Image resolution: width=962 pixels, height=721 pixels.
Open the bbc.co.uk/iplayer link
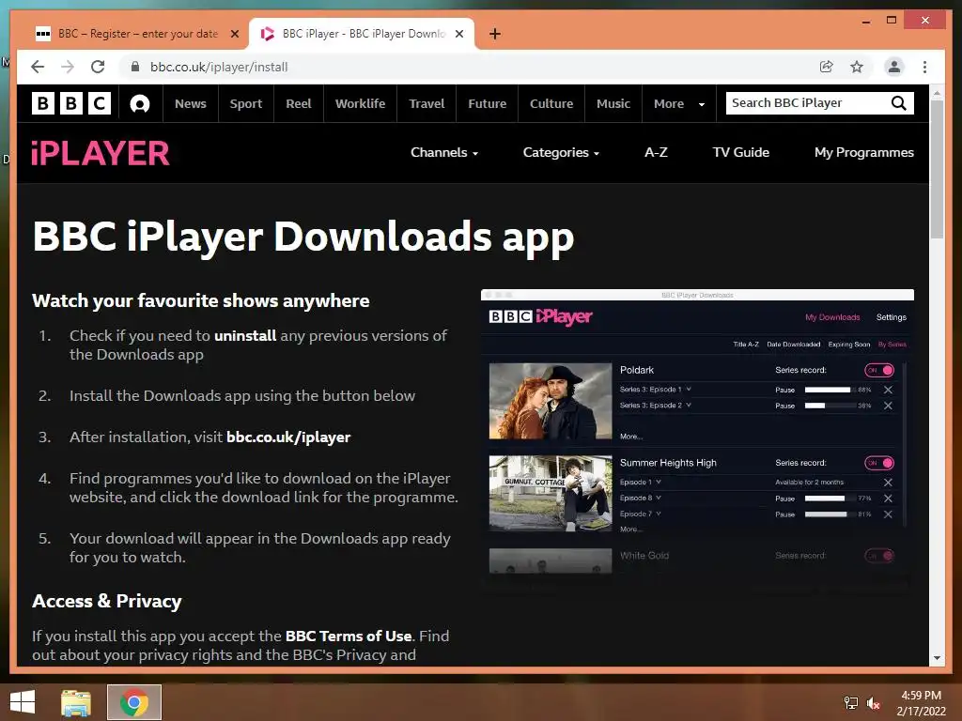[288, 437]
